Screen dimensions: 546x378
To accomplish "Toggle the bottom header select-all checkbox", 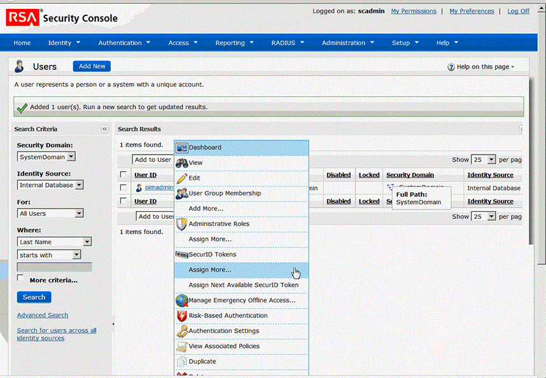I will (x=123, y=201).
